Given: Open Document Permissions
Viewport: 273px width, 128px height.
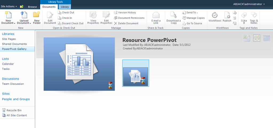Looking at the screenshot, I should click(x=129, y=18).
